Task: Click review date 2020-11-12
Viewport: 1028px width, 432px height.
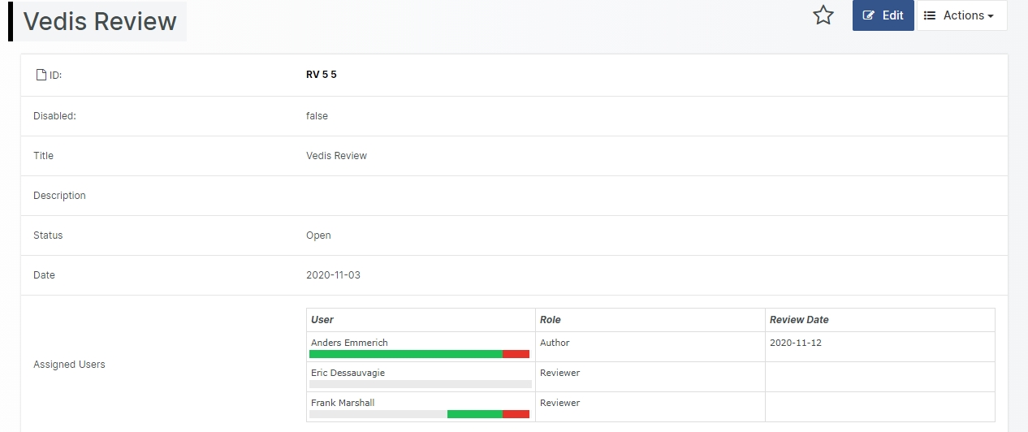Action: [795, 343]
